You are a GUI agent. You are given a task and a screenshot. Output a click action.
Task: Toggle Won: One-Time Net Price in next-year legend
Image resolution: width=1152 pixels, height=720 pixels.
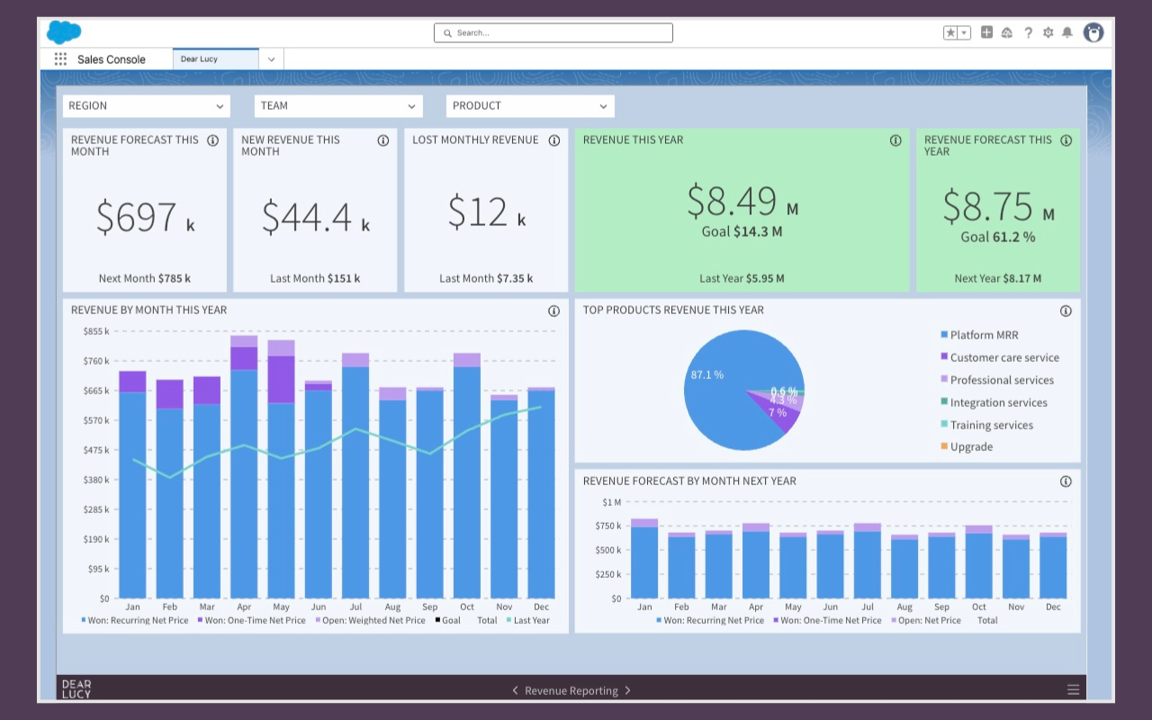827,620
